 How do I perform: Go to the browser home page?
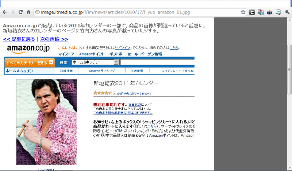(x=28, y=12)
